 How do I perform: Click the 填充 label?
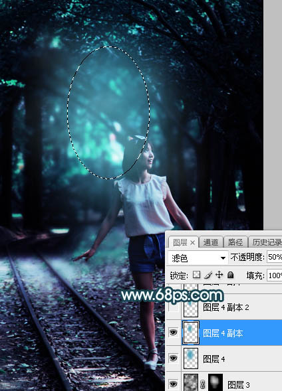tap(255, 275)
